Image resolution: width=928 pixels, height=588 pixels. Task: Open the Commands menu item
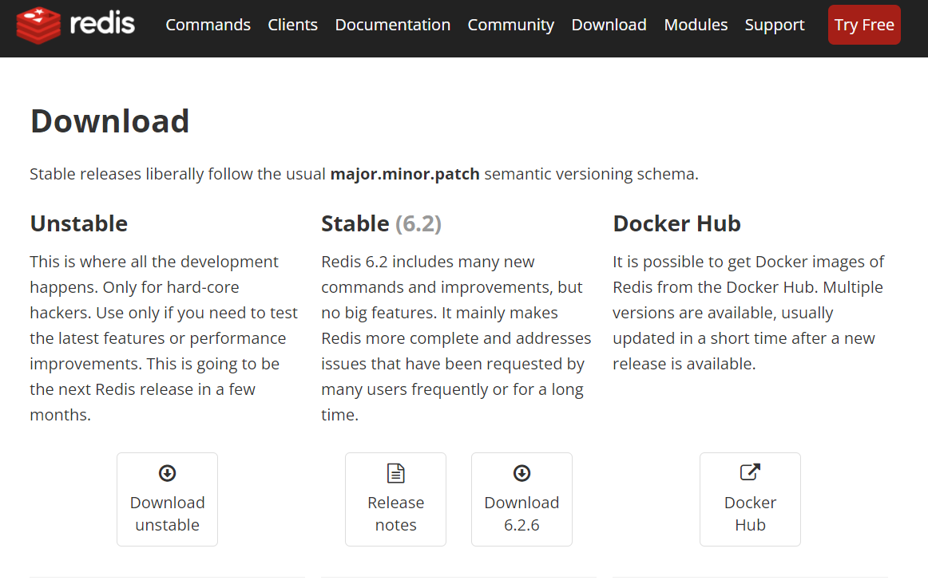[208, 25]
